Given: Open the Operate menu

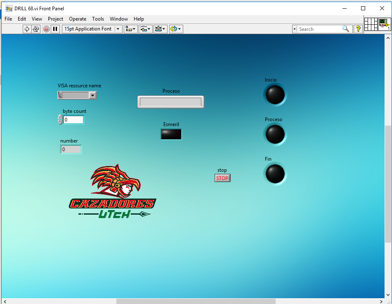Looking at the screenshot, I should tap(78, 19).
